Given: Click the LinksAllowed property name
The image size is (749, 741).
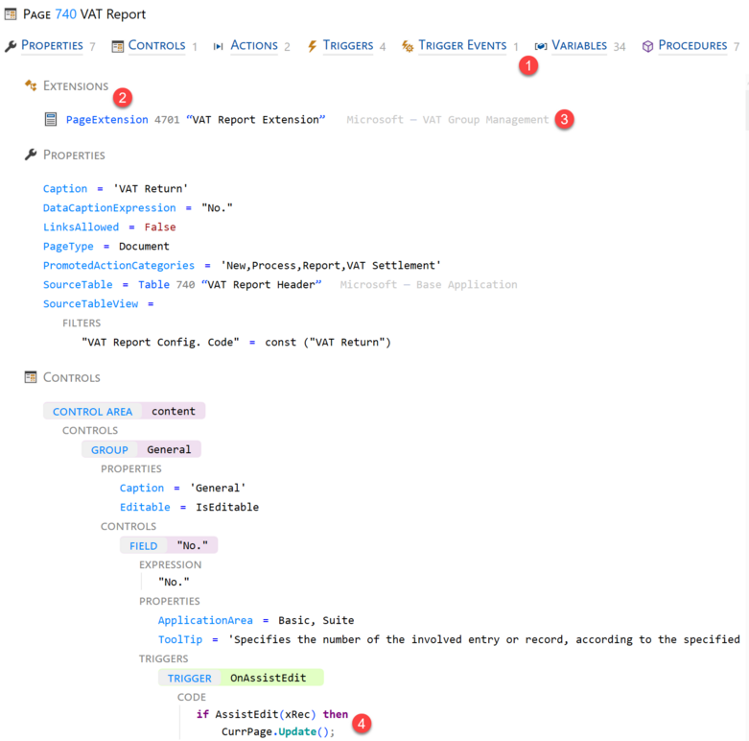Looking at the screenshot, I should click(81, 227).
